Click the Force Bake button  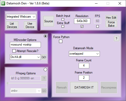111,24
